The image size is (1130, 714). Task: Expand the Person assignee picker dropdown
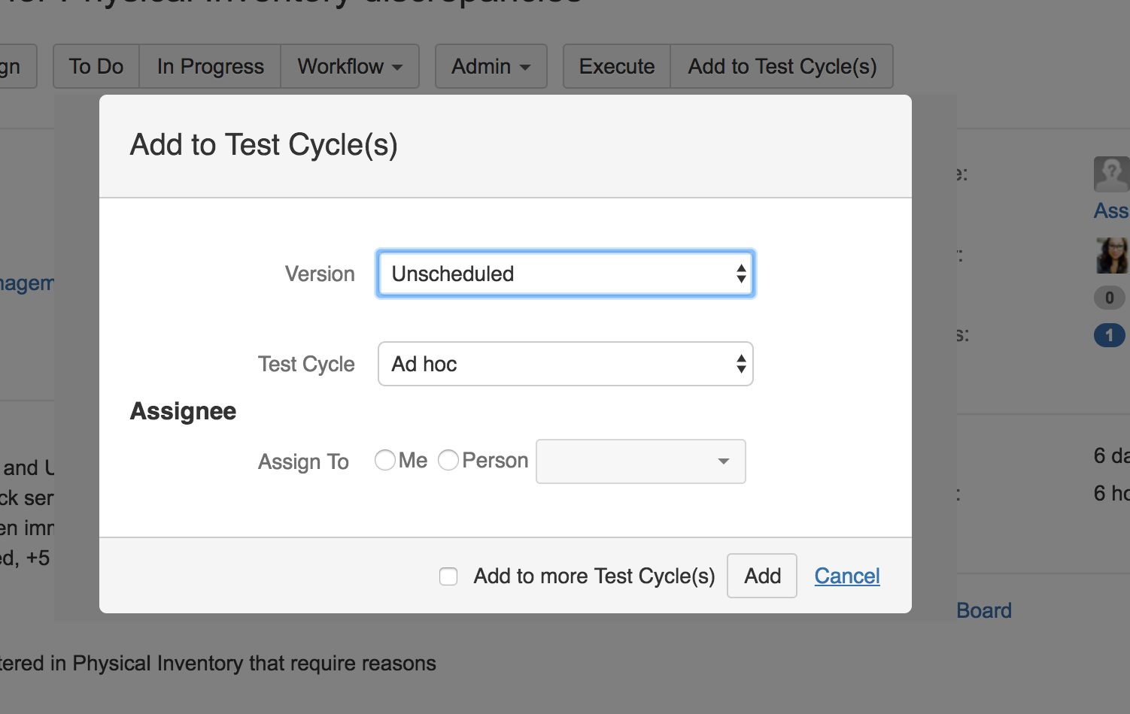[641, 461]
